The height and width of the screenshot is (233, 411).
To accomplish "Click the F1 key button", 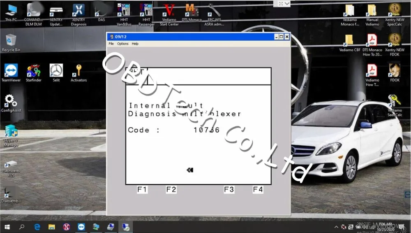I will [x=142, y=189].
